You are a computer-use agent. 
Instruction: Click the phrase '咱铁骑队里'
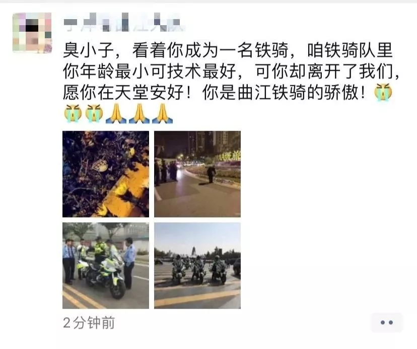coord(350,50)
